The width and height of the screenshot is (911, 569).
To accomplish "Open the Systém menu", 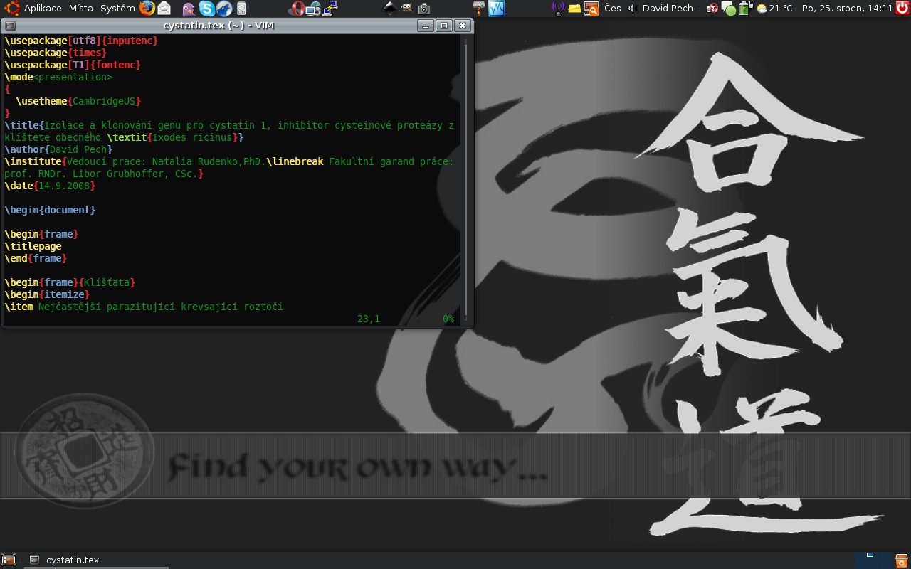I will pos(117,9).
